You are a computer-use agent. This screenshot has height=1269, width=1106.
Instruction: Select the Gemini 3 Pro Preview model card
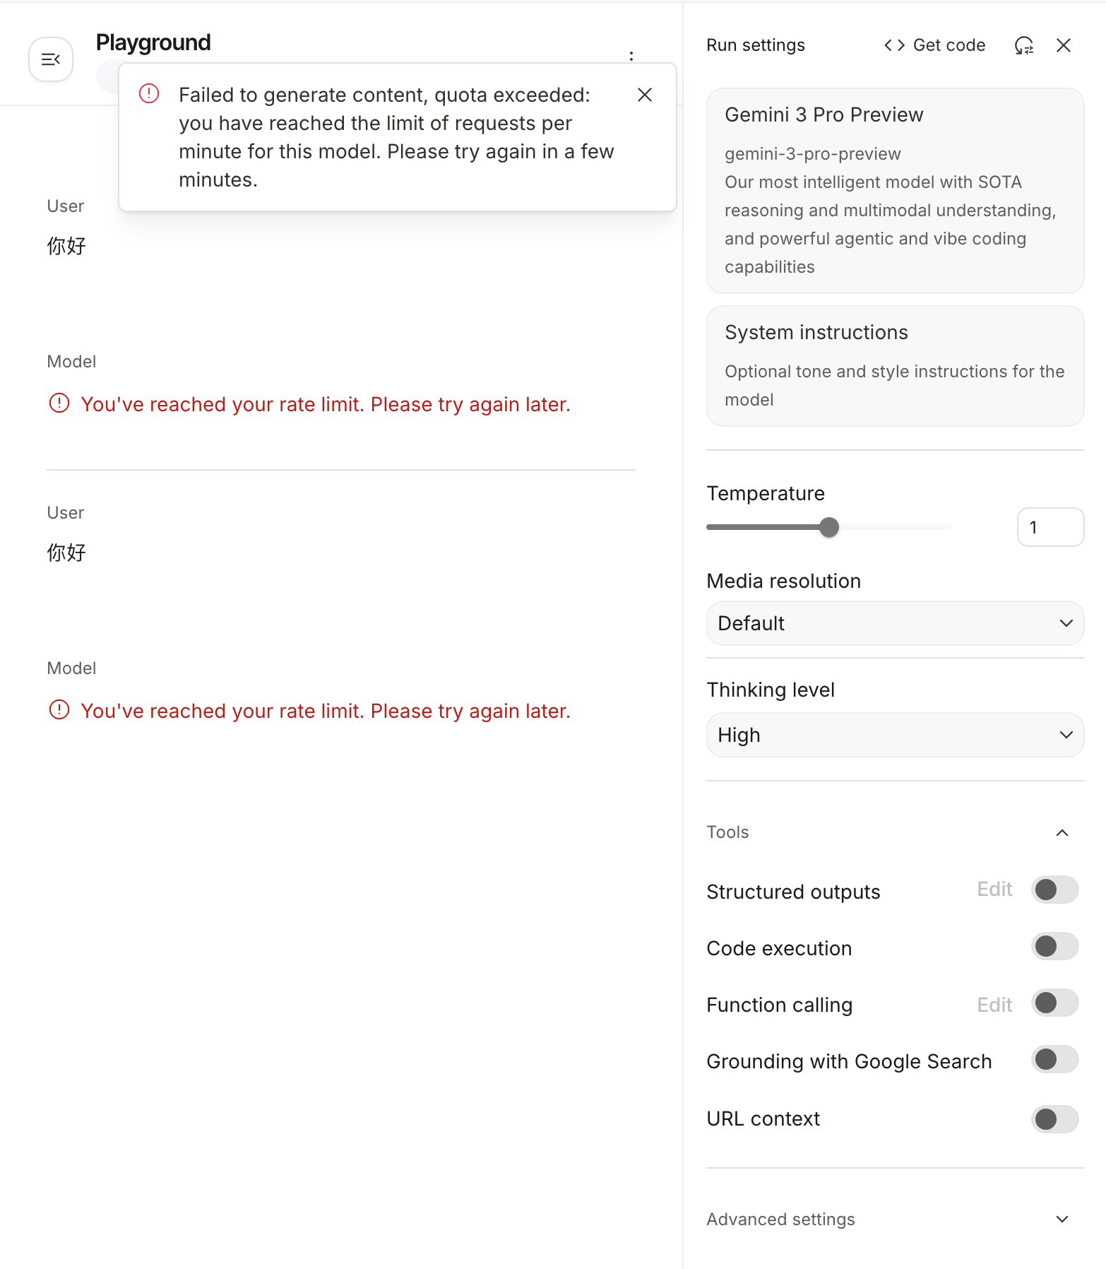pos(895,190)
